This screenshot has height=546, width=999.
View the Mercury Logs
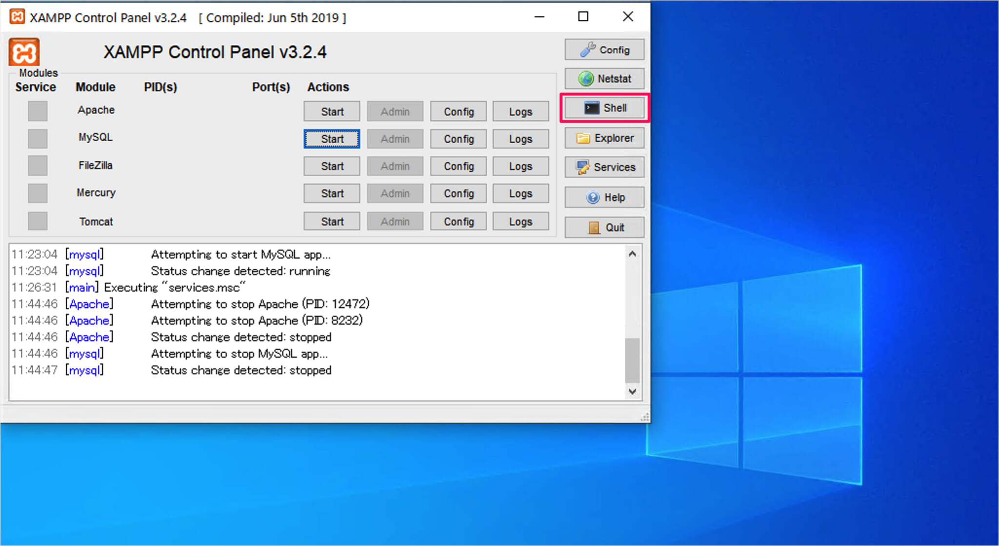pos(520,194)
